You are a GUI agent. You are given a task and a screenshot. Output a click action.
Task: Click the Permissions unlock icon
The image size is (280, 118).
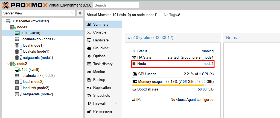coord(89,111)
